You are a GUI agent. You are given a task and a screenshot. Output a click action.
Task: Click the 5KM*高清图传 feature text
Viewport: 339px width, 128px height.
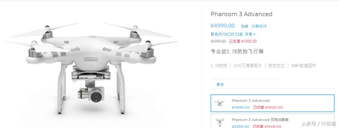[303, 66]
